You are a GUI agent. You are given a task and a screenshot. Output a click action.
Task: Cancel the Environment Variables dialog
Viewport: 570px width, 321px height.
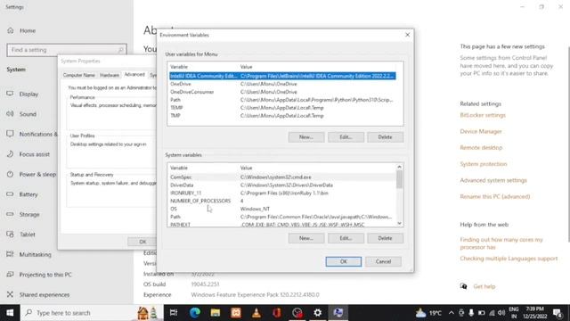[x=383, y=261]
